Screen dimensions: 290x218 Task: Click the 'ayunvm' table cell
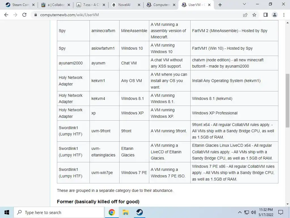pos(105,63)
